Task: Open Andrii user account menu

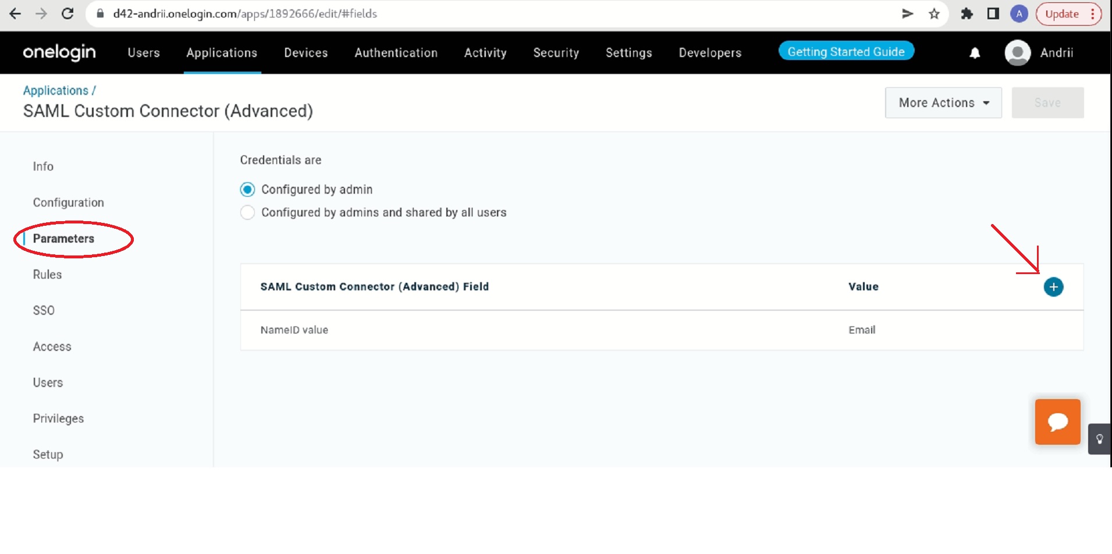Action: click(1040, 53)
